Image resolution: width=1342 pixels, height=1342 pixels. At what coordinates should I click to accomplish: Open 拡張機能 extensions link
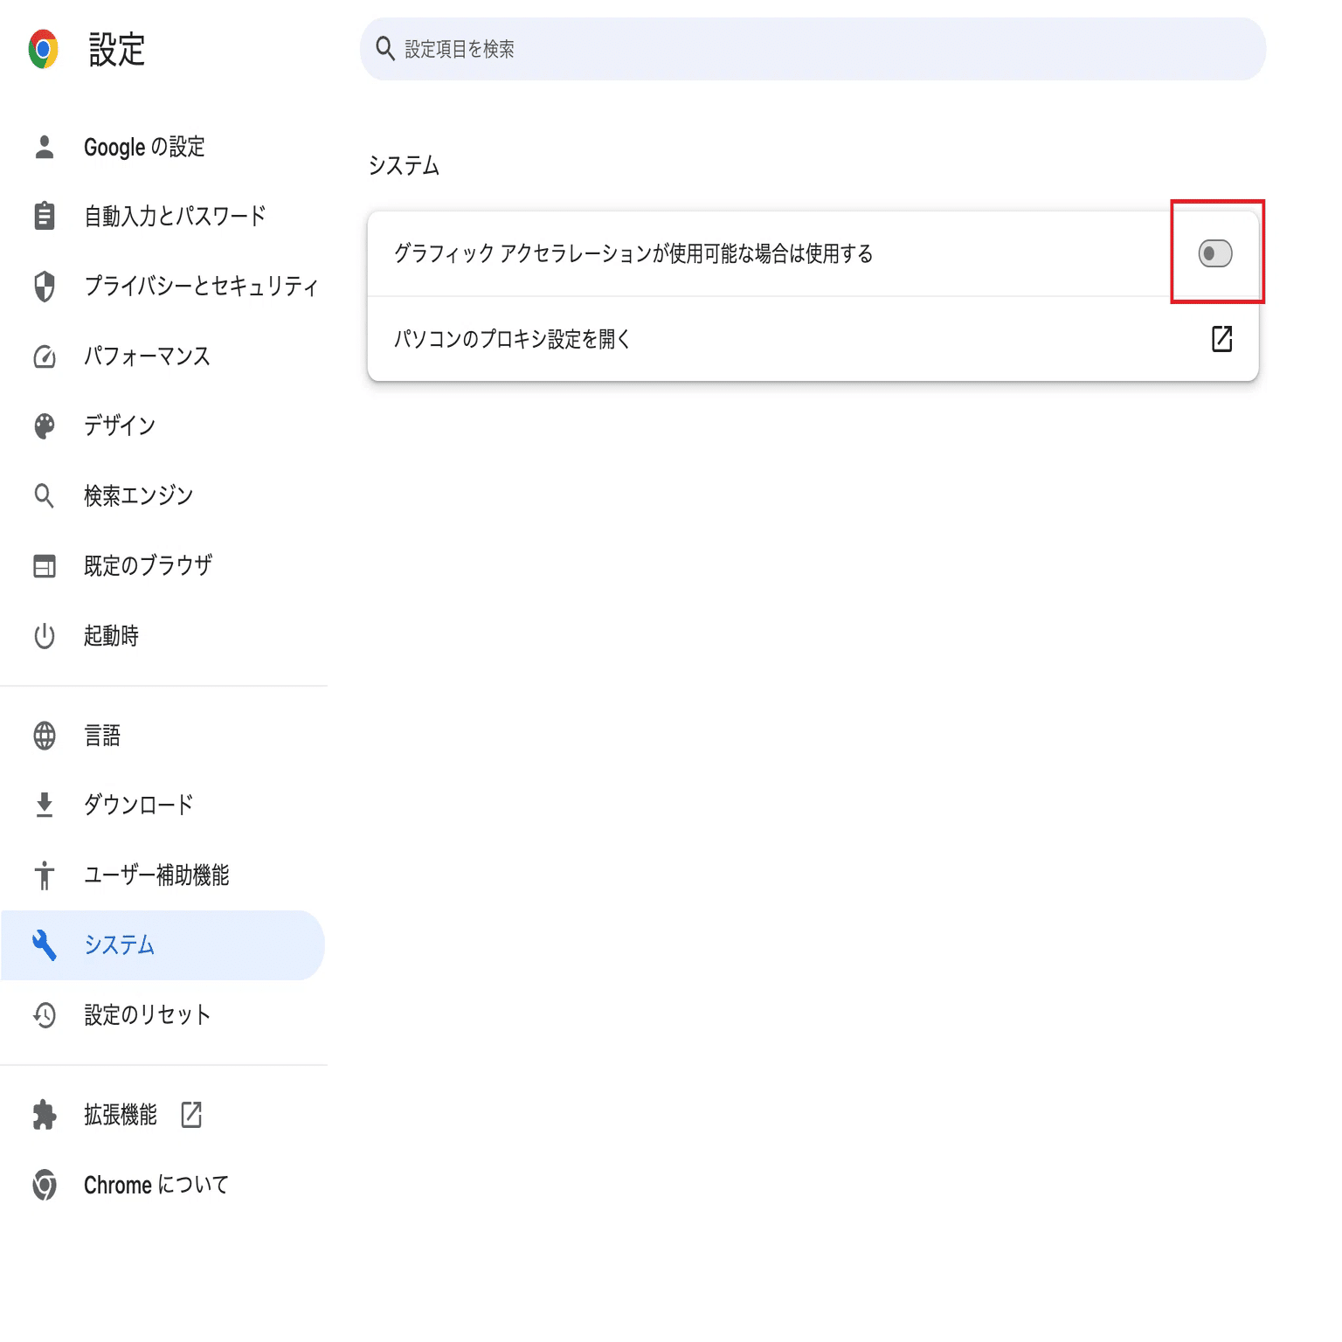pyautogui.click(x=121, y=1115)
